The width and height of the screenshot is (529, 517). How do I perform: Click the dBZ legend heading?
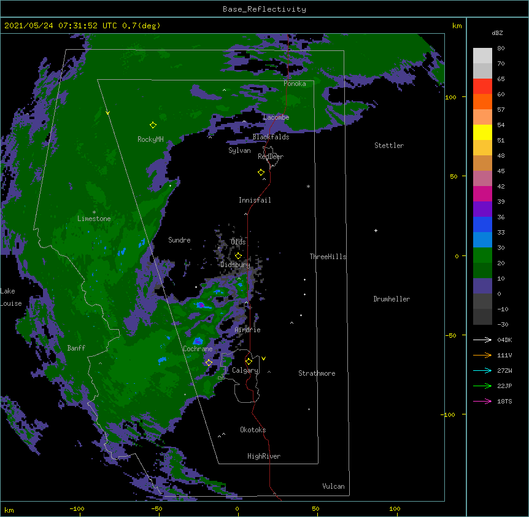click(x=497, y=33)
